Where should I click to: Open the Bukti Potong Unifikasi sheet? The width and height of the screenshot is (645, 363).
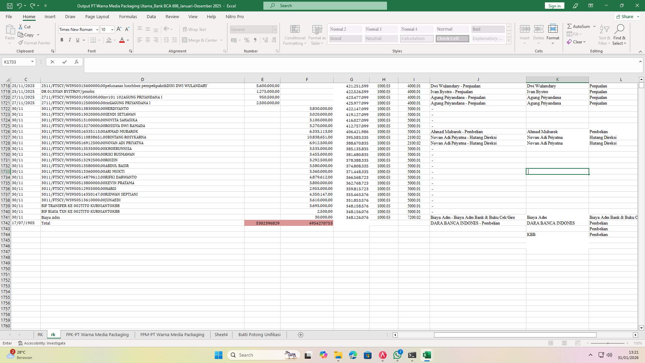(x=259, y=334)
